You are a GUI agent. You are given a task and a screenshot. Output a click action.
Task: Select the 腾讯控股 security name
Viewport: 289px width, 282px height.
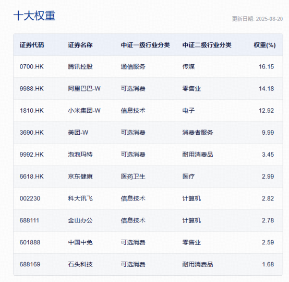click(80, 67)
